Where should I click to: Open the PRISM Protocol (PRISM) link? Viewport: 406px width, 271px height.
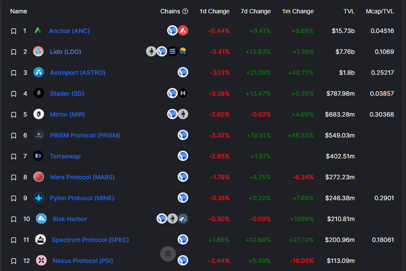(85, 135)
